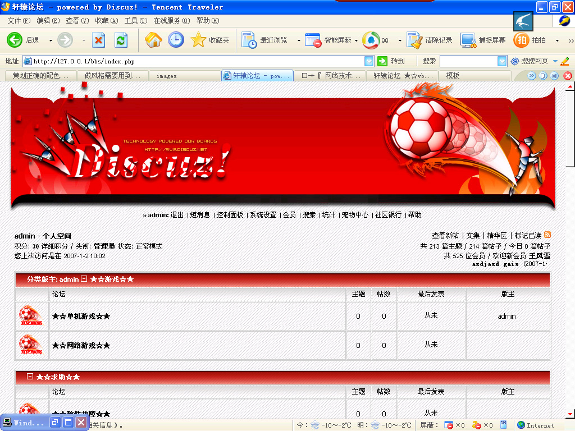Open the ★☆网络游戏☆★ forum

pos(81,346)
